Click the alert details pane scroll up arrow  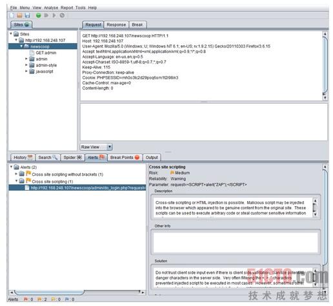(x=325, y=167)
